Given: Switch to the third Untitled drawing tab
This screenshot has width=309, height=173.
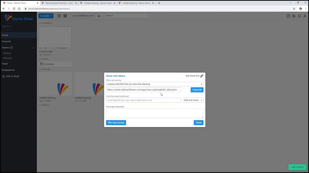Looking at the screenshot, I should [x=97, y=3].
